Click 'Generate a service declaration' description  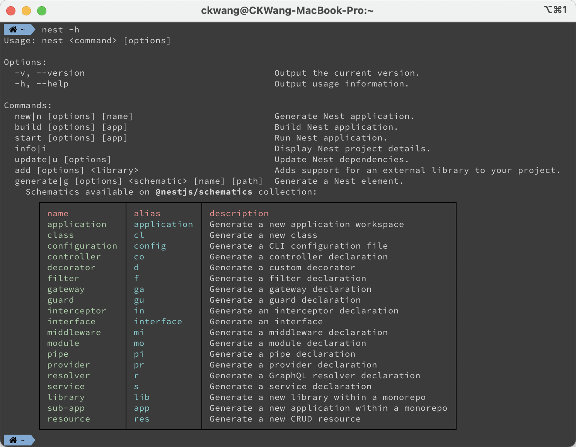coord(291,386)
